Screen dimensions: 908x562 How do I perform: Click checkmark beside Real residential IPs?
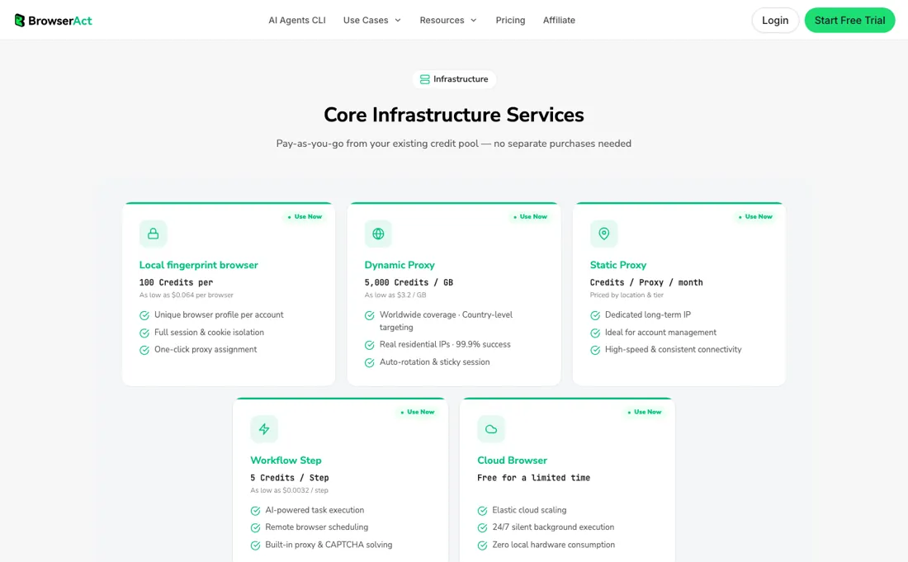[x=370, y=345]
